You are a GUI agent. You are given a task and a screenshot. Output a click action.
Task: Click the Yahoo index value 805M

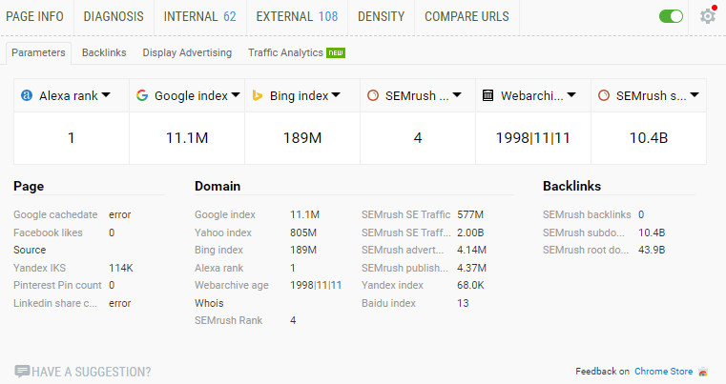coord(303,232)
